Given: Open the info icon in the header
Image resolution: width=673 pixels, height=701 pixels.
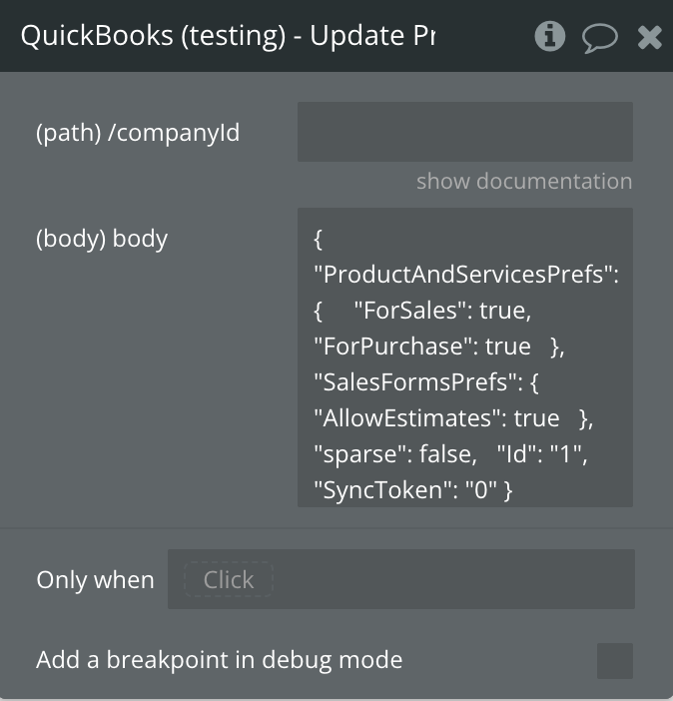Looking at the screenshot, I should tap(550, 37).
